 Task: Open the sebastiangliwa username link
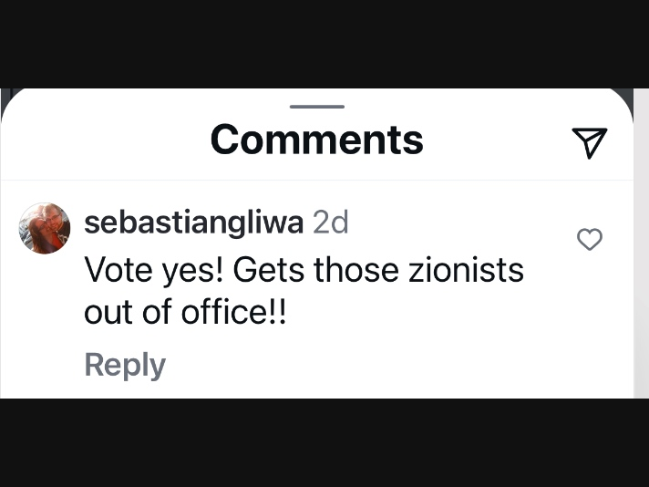point(194,223)
